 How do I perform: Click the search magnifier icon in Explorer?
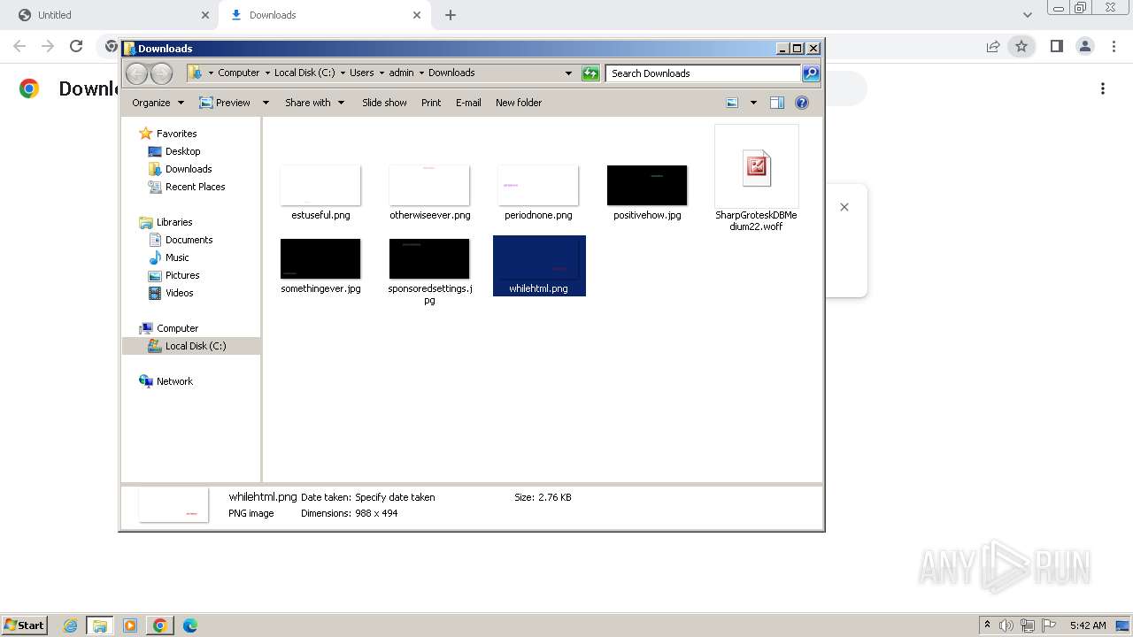[x=810, y=73]
